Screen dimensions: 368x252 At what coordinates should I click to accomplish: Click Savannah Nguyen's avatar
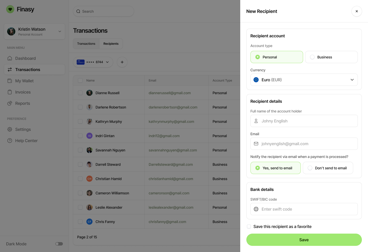pos(89,150)
